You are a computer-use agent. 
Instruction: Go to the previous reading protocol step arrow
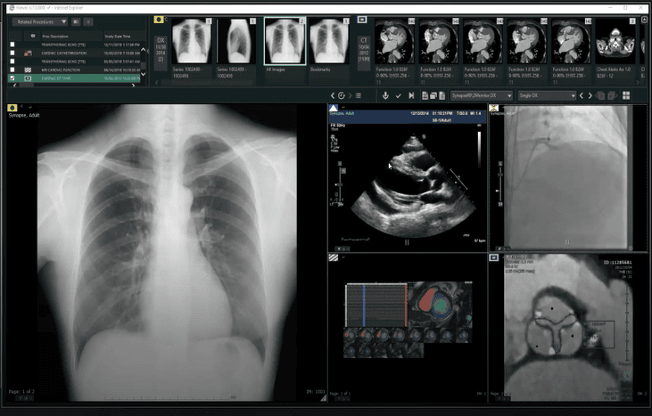coord(582,96)
